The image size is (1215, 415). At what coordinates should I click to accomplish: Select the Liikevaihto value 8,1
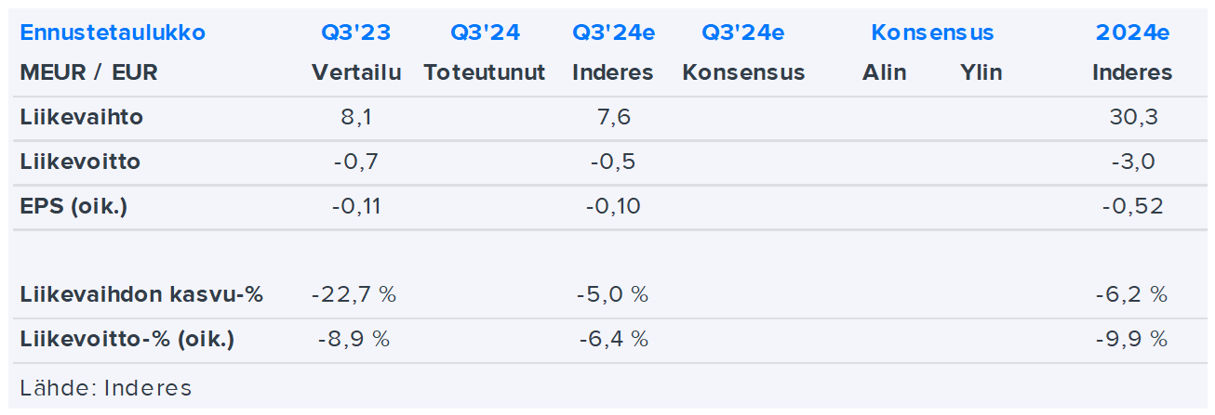[x=356, y=118]
